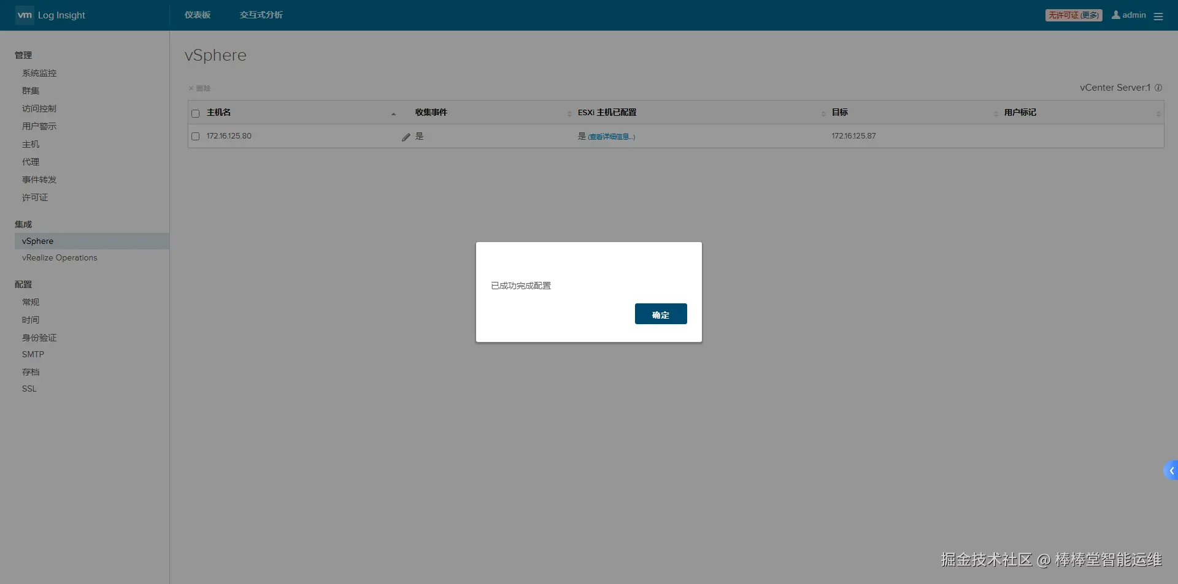Click the 已成功完成配置 dialog message

521,286
